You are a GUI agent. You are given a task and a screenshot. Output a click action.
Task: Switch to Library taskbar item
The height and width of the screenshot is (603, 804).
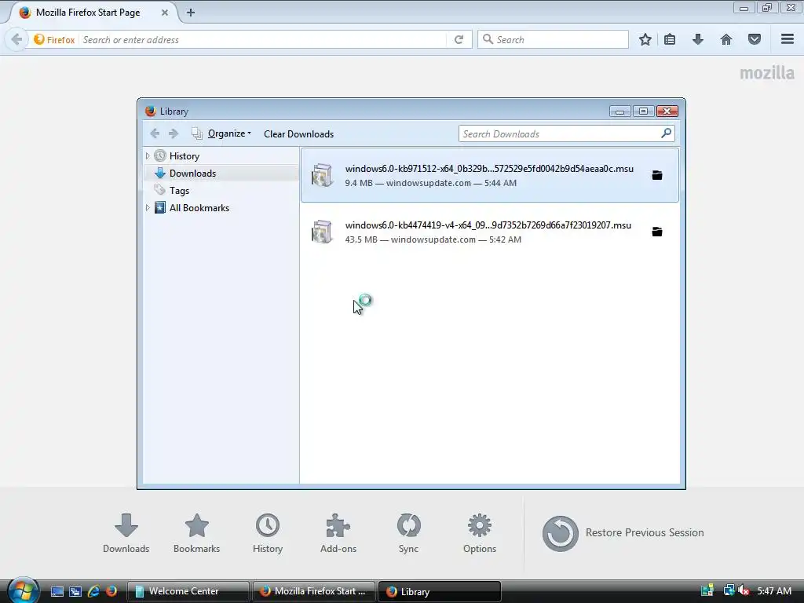tap(439, 591)
